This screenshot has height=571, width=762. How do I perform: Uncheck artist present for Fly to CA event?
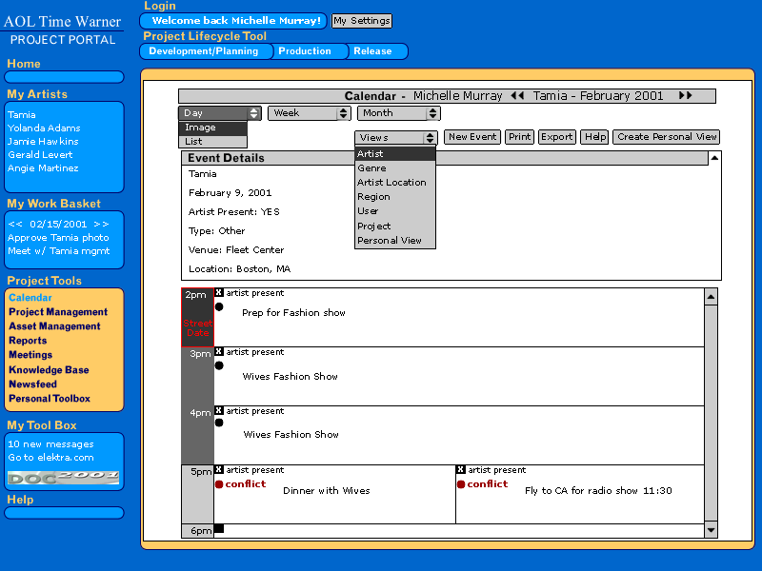point(461,470)
